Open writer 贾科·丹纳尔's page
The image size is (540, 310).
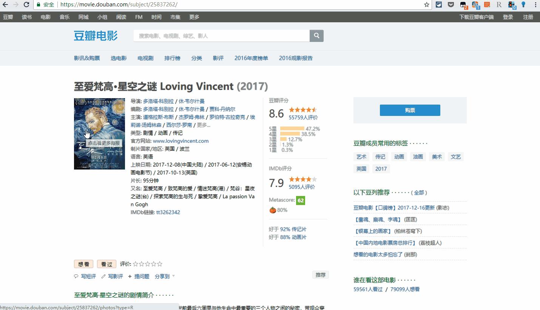222,109
